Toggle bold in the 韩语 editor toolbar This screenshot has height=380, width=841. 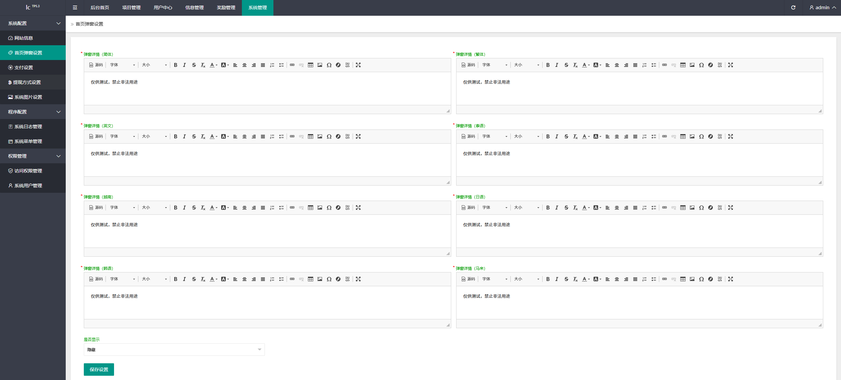(175, 279)
